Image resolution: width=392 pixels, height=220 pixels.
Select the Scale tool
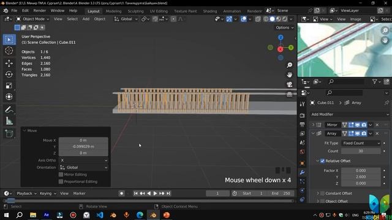click(9, 86)
